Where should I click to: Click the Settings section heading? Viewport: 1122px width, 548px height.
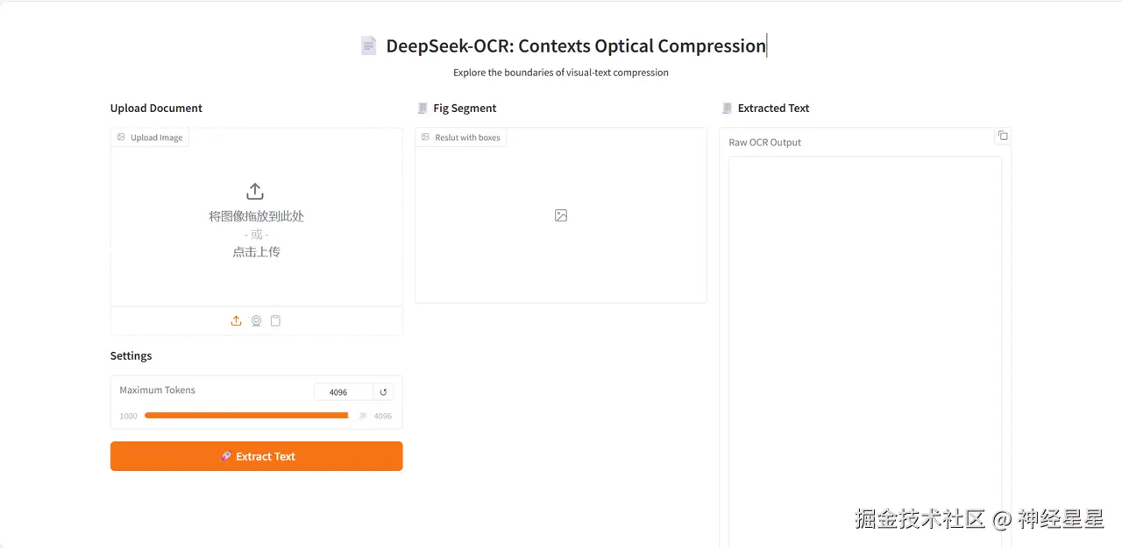pyautogui.click(x=131, y=355)
